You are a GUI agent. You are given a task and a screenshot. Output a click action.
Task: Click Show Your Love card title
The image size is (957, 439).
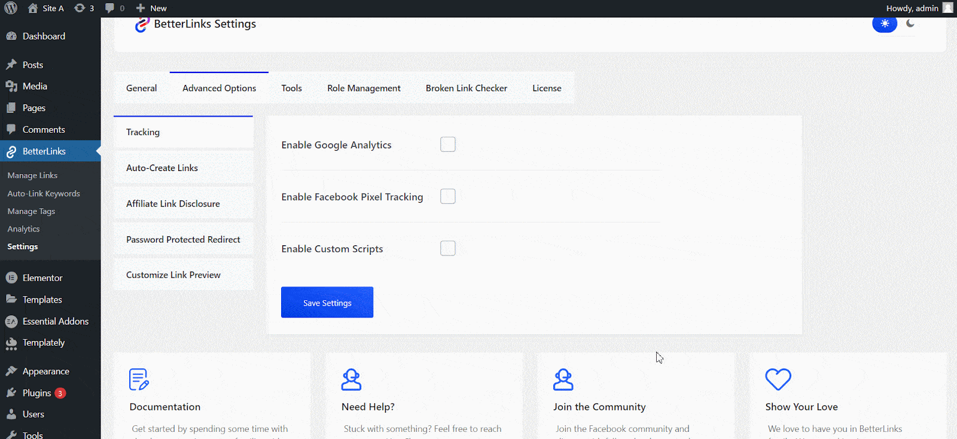pos(801,407)
